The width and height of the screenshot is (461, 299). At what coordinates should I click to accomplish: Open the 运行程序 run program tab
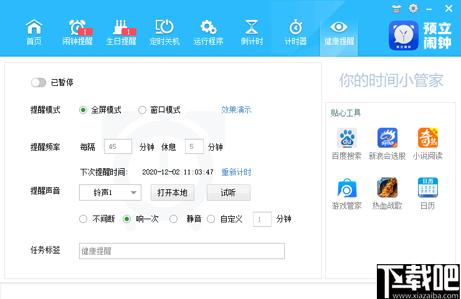point(208,32)
